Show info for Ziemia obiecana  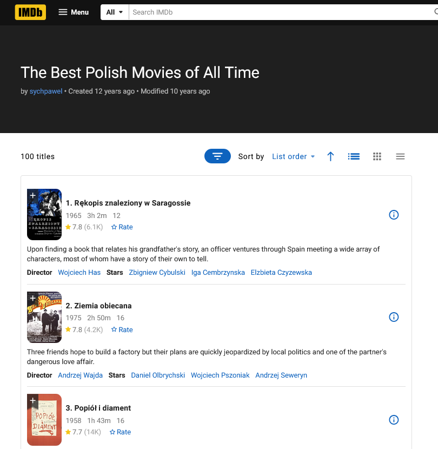pyautogui.click(x=394, y=317)
